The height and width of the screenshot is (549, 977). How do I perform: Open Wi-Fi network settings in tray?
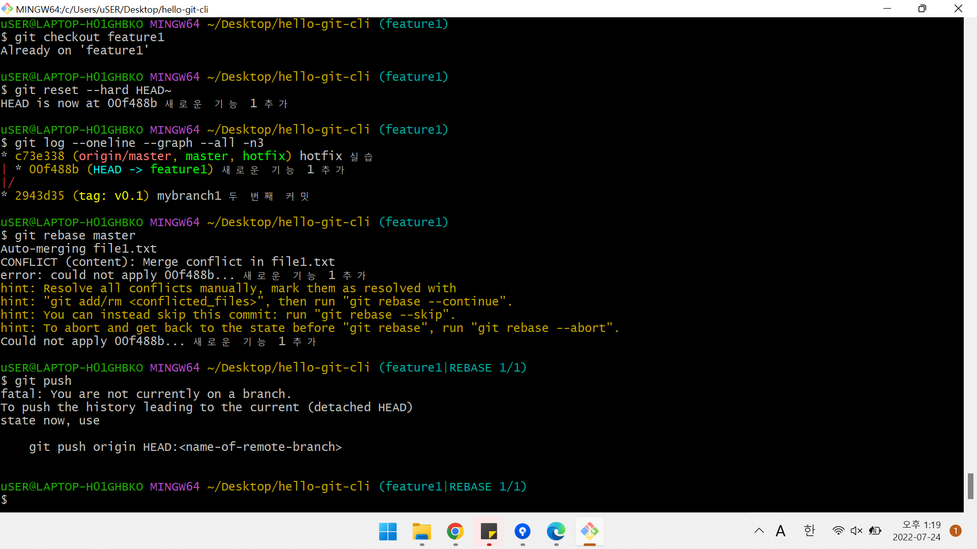coord(838,531)
